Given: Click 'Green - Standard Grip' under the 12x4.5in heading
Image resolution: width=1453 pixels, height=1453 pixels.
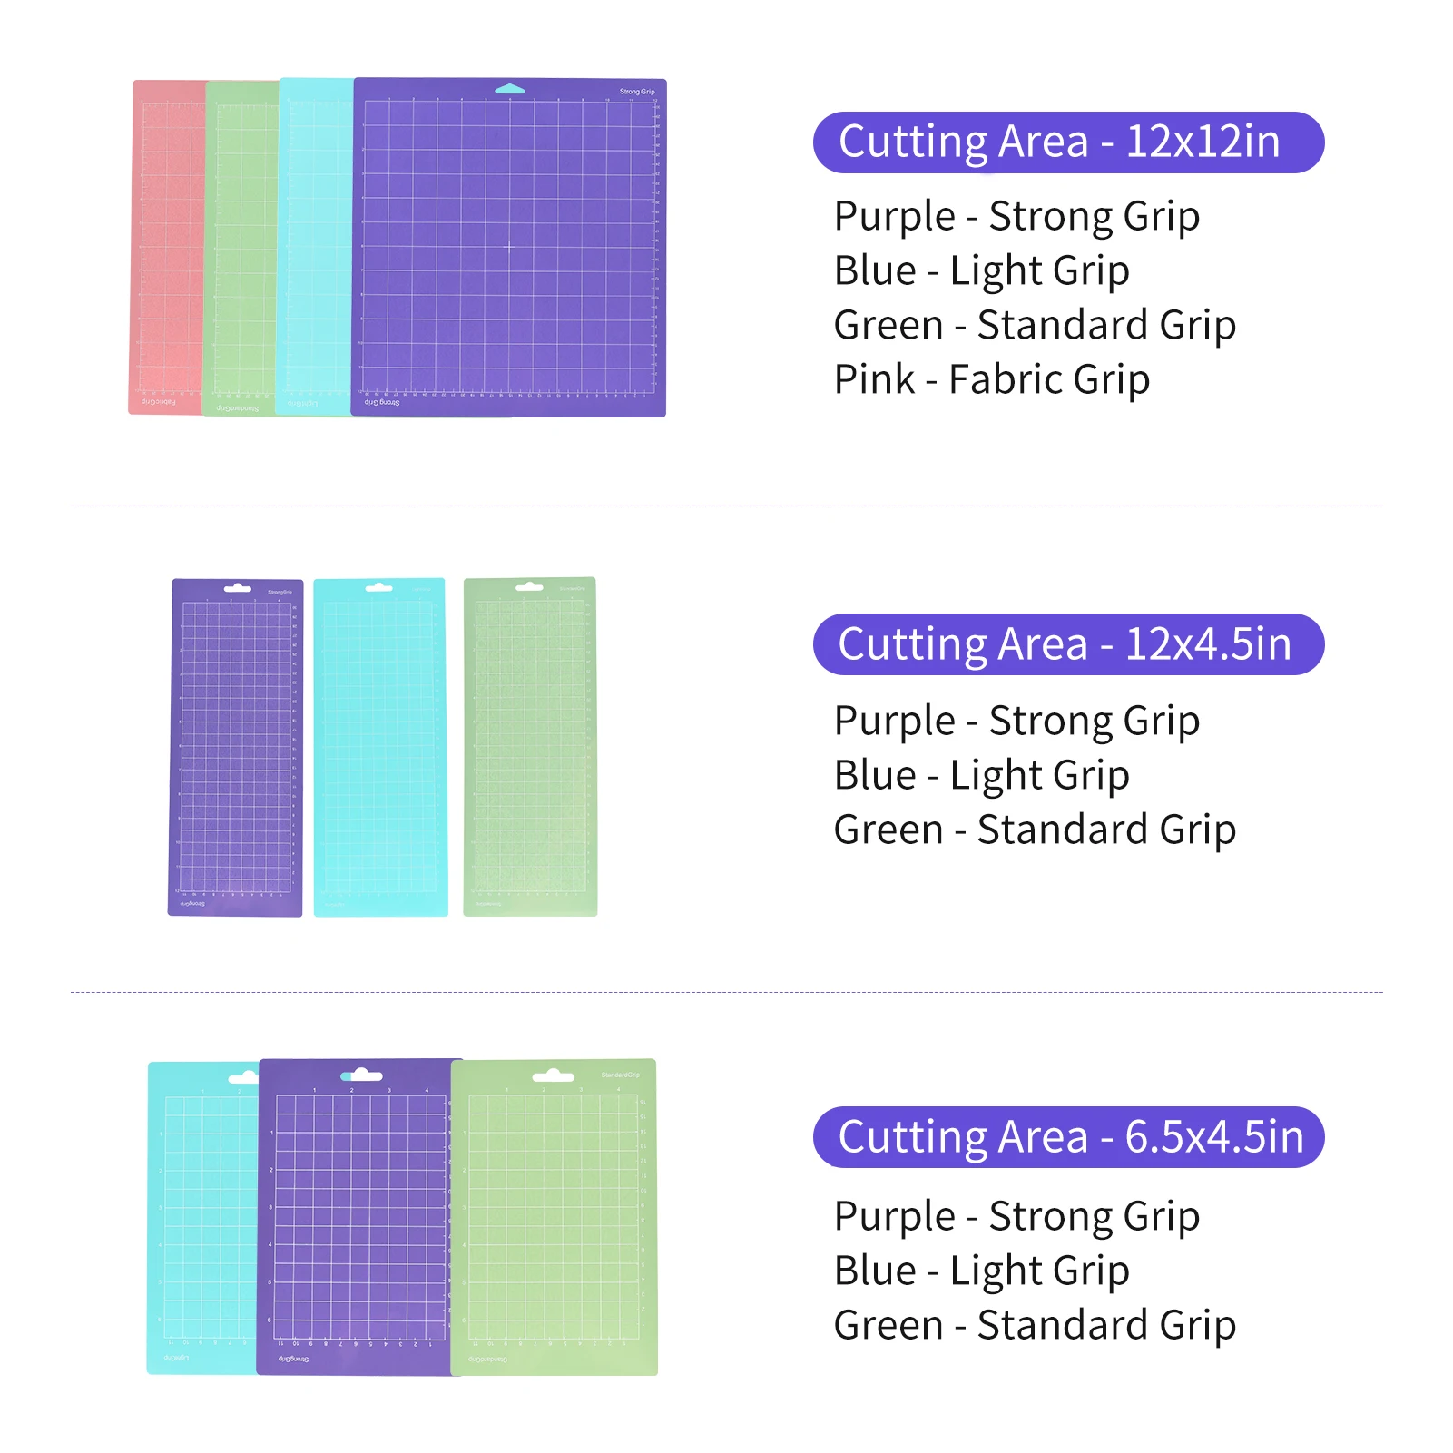Looking at the screenshot, I should point(1035,830).
